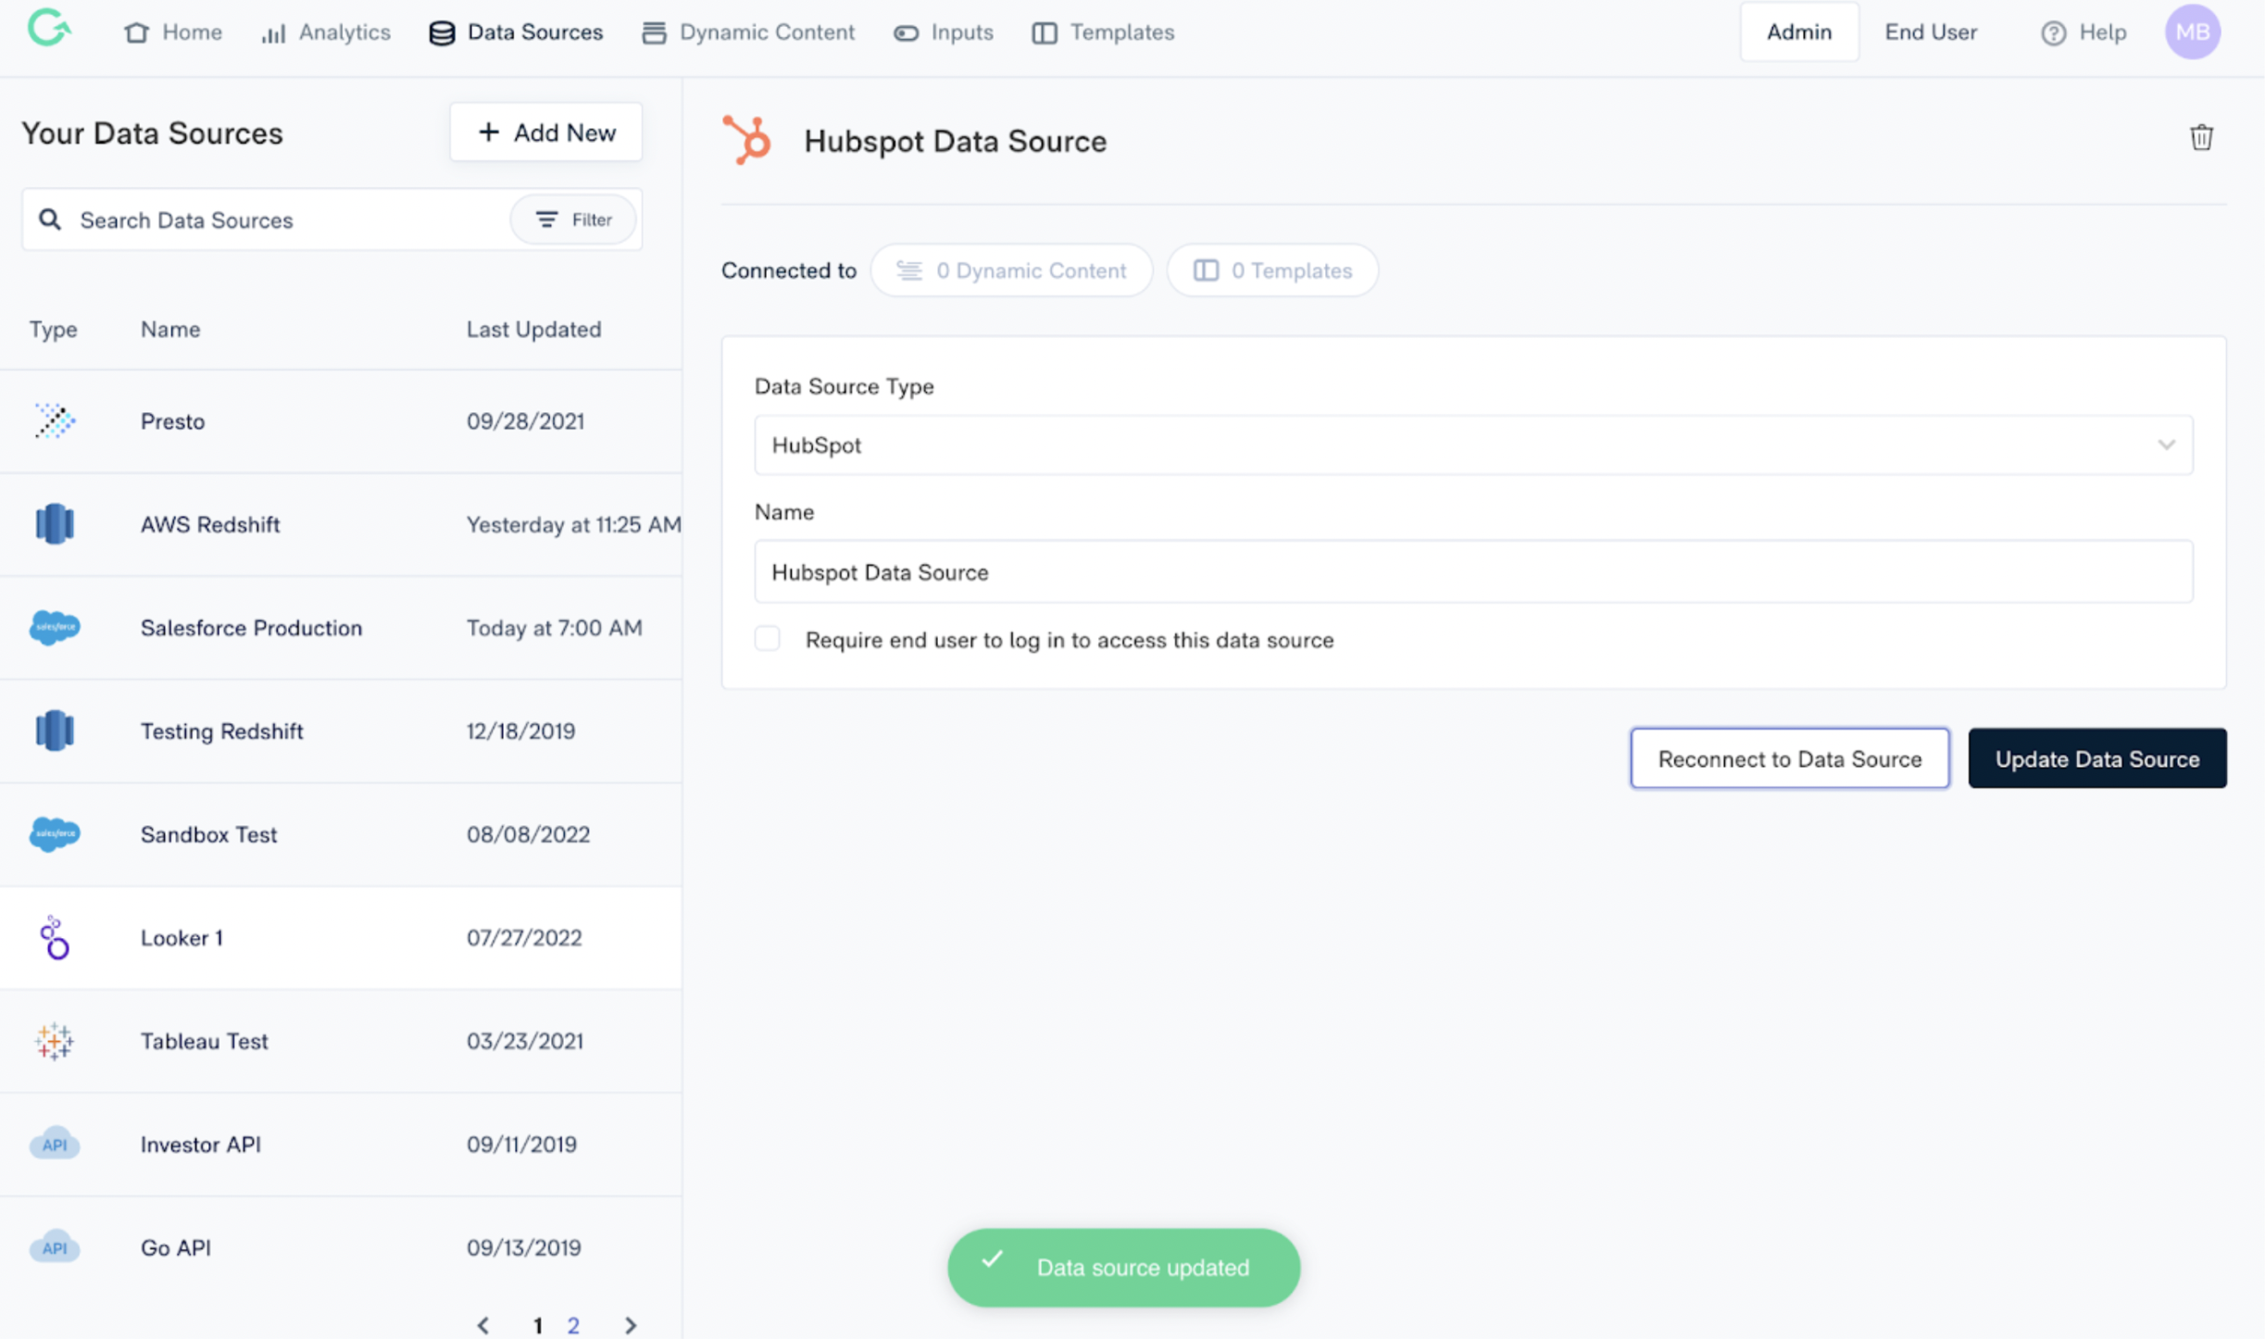Select Salesforce Production data source
Image resolution: width=2265 pixels, height=1339 pixels.
341,628
